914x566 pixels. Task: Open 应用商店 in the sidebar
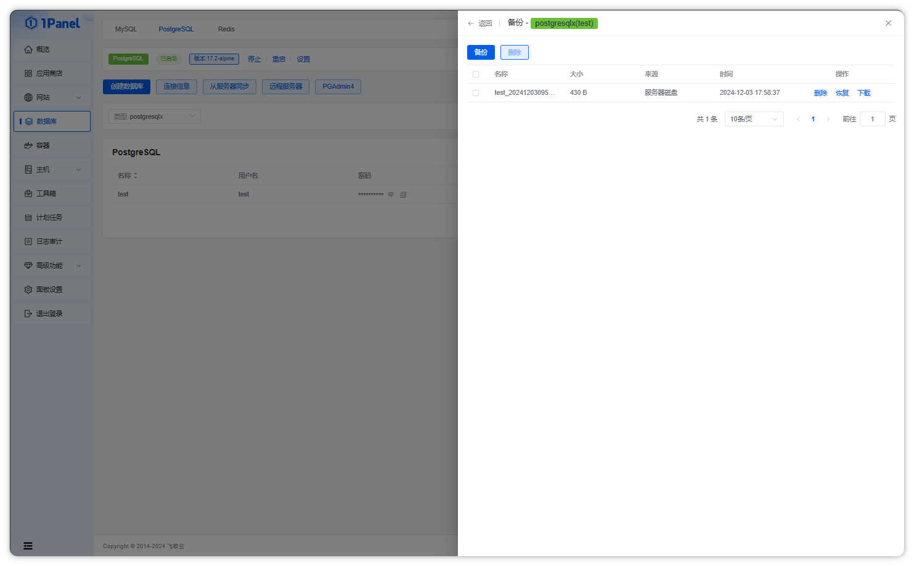(x=52, y=73)
